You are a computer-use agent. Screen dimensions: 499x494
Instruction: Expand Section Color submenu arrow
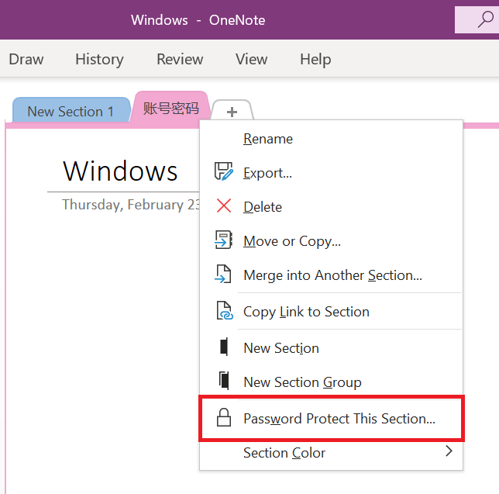(449, 451)
